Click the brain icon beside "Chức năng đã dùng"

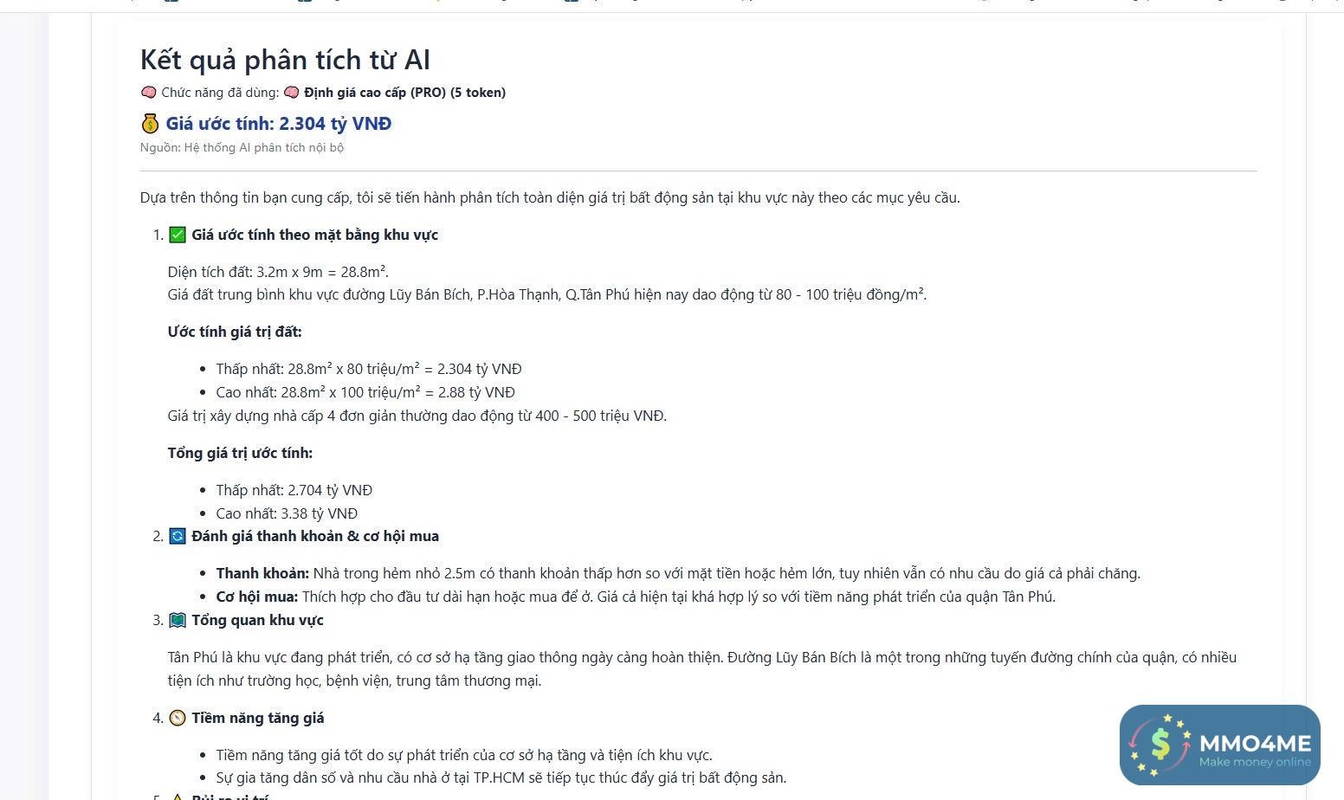click(x=148, y=93)
